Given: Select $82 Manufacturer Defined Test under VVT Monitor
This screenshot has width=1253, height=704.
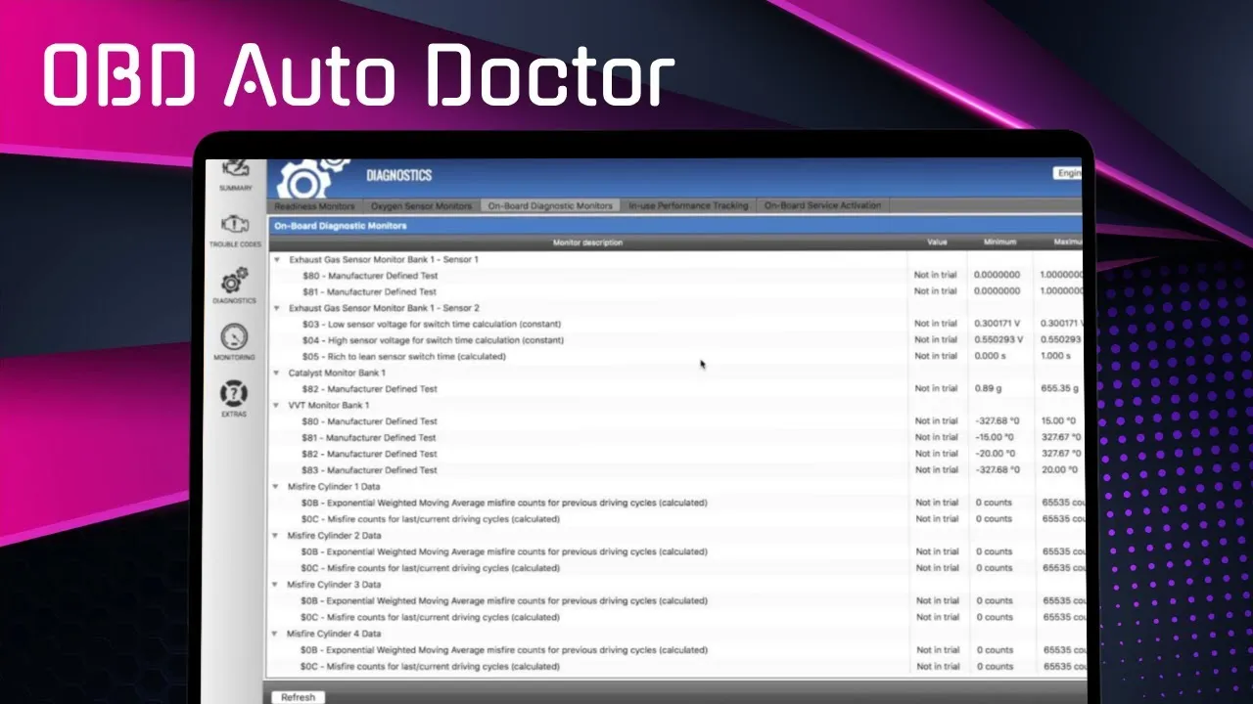Looking at the screenshot, I should 675,454.
